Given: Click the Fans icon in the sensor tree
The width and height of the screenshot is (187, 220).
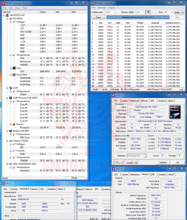Looking at the screenshot, I should (x=14, y=68).
